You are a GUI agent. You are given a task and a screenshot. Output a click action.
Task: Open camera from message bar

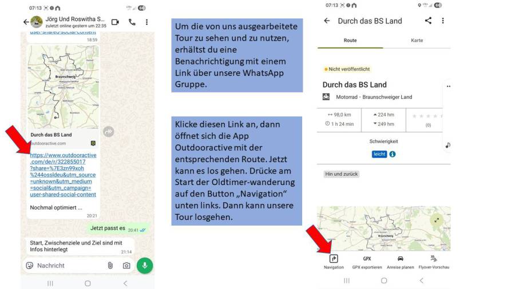(126, 266)
